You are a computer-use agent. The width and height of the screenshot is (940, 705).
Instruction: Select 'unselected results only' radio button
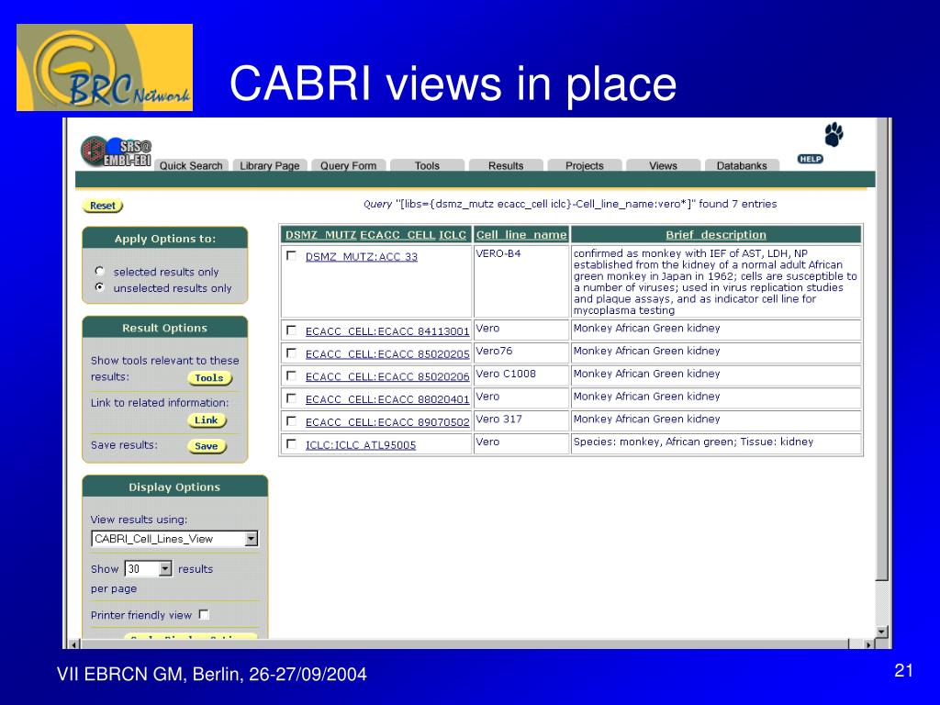click(100, 287)
